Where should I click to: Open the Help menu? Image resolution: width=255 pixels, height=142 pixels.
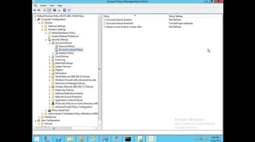60,5
